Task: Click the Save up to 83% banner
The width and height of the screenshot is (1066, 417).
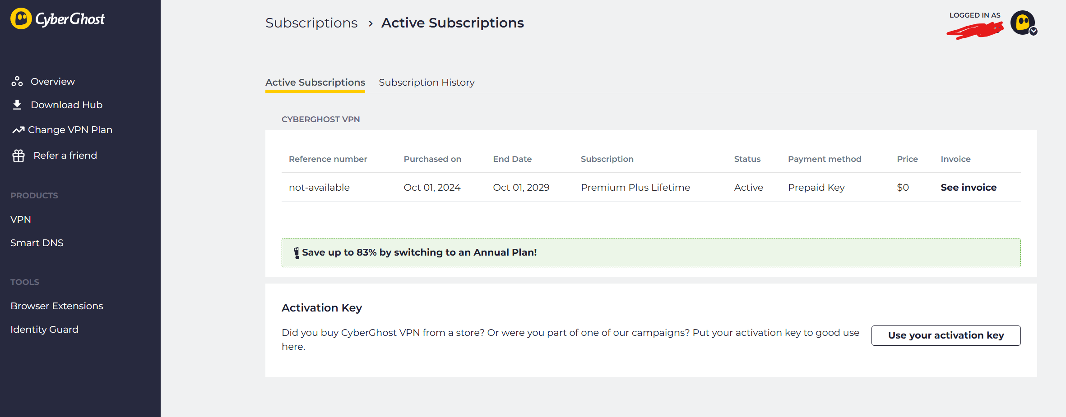Action: click(x=651, y=252)
